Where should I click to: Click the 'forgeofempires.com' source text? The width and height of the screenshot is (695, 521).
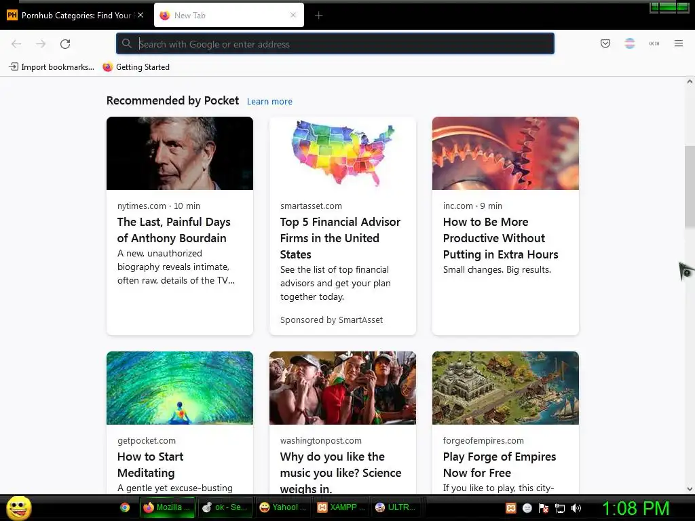483,441
